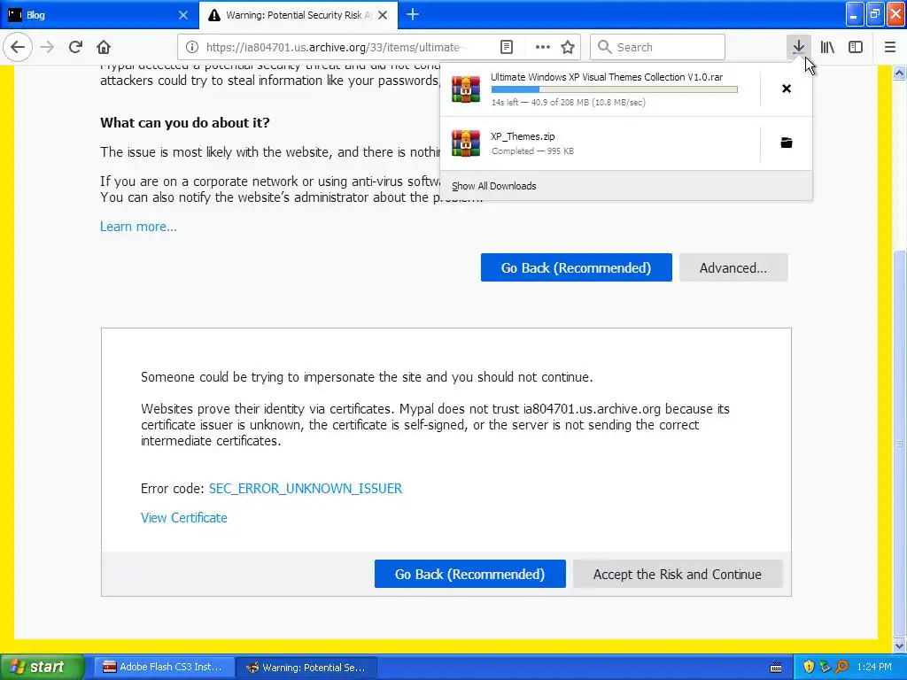
Task: Click the keyboard icon in taskbar
Action: pyautogui.click(x=776, y=668)
